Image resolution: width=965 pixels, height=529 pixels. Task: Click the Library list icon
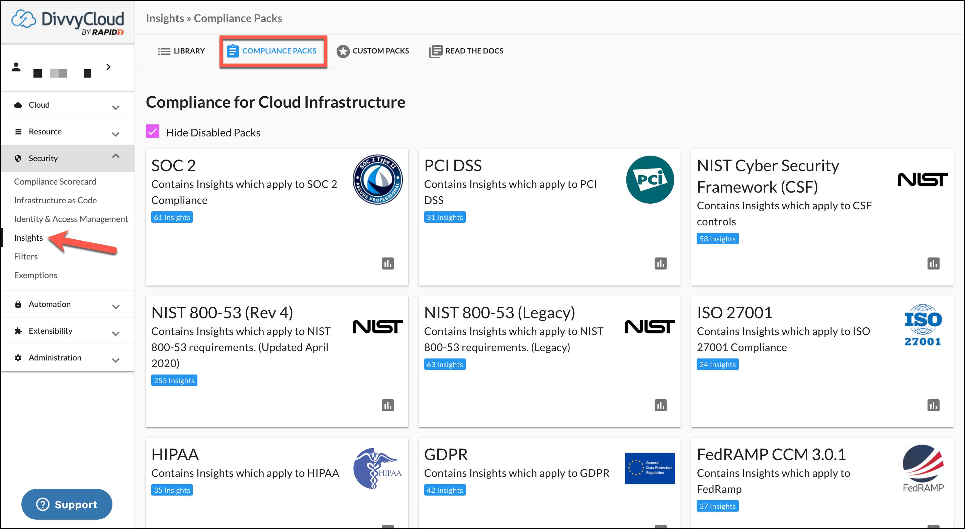164,51
